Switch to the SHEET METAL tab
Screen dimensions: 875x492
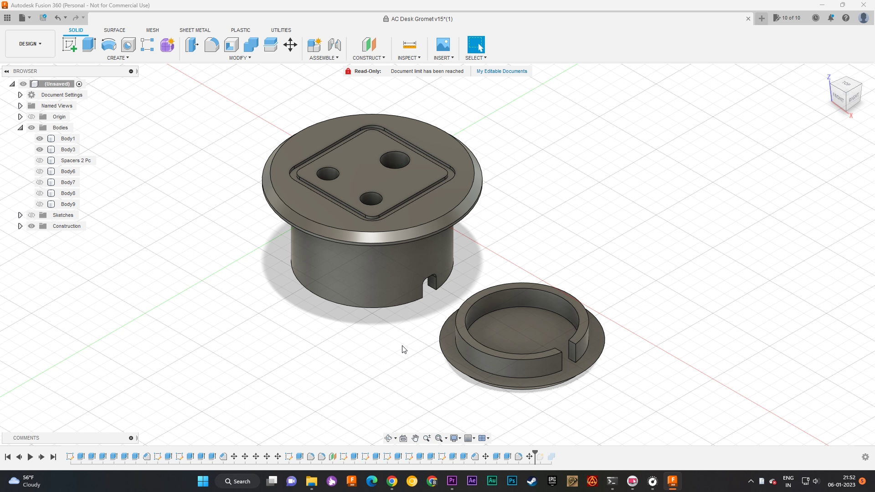tap(195, 30)
